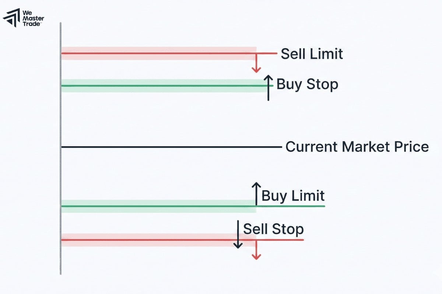Pick the red shaded band at Sell Limit
442x294 pixels.
(158, 50)
